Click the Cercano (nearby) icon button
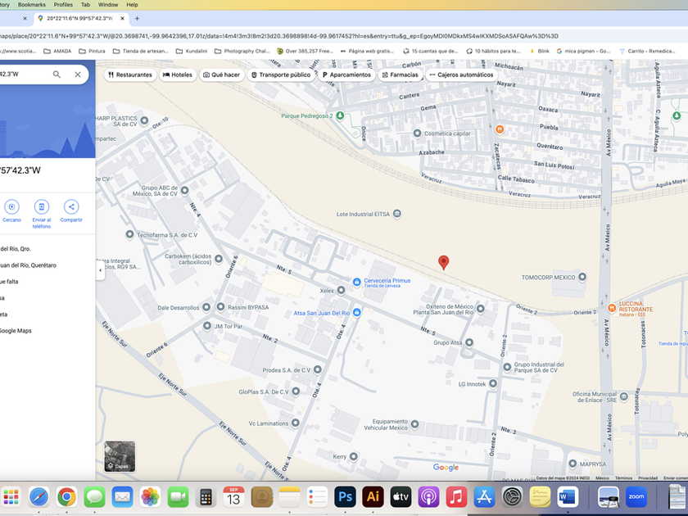The height and width of the screenshot is (516, 688). (11, 206)
